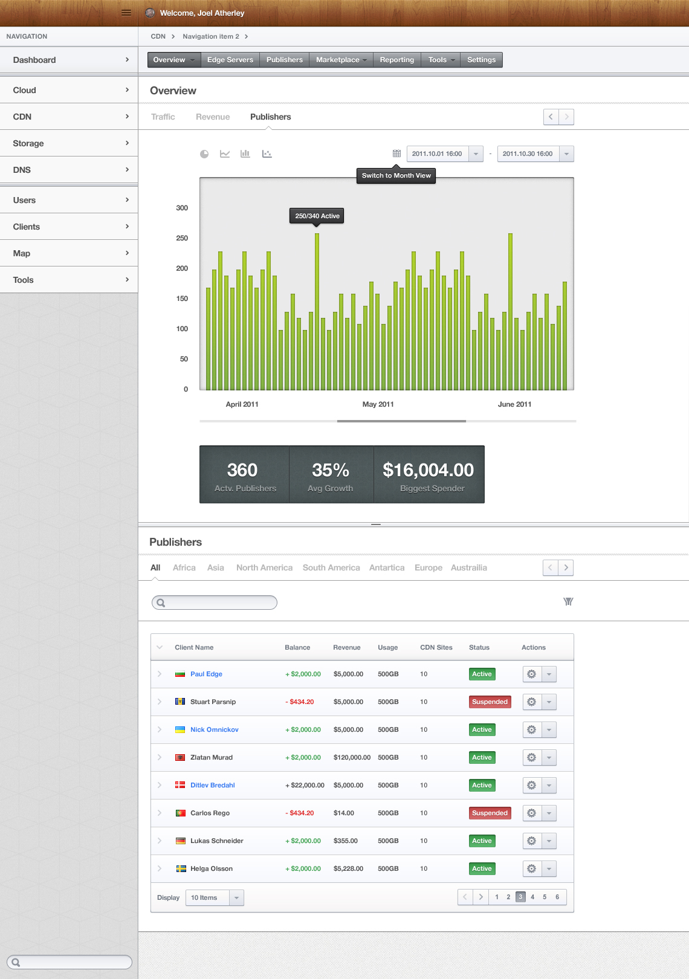Screen dimensions: 689x979
Task: Open Map in the navigation sidebar
Action: click(69, 253)
